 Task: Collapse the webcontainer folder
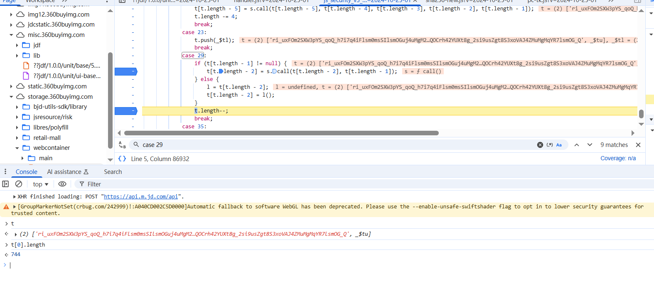17,148
